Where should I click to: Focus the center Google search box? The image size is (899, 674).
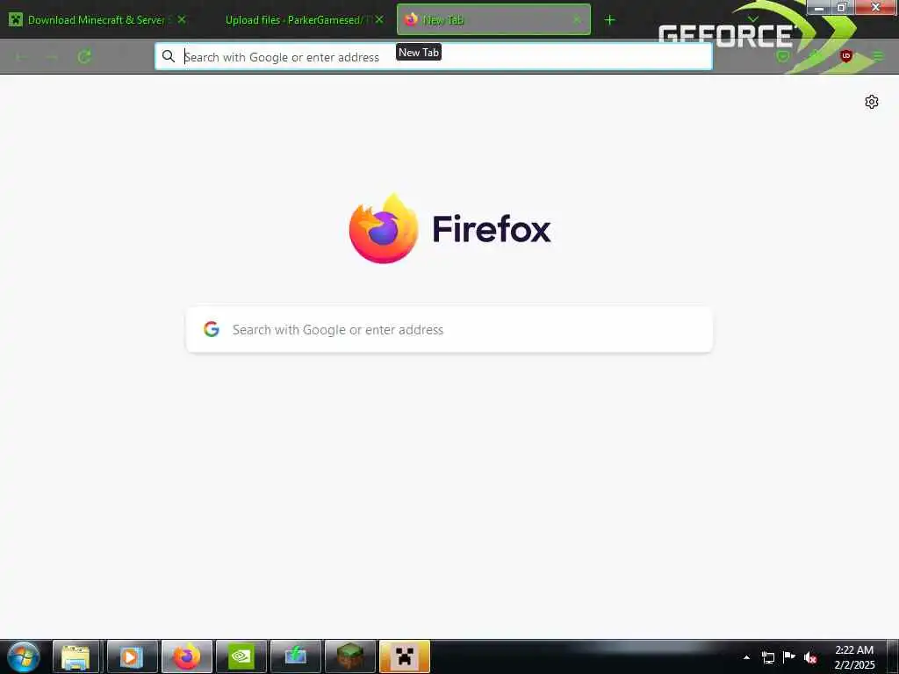click(449, 330)
